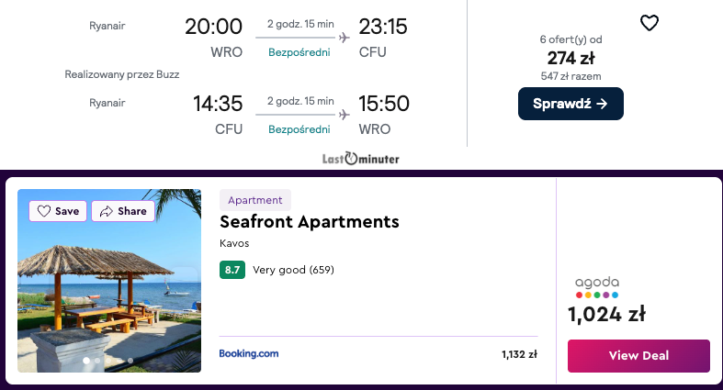The image size is (723, 390).
Task: Click the Sprawdź button
Action: point(570,104)
